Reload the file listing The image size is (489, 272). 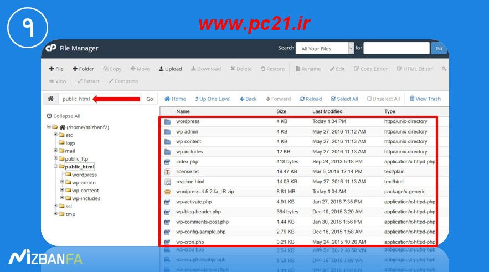click(x=311, y=99)
